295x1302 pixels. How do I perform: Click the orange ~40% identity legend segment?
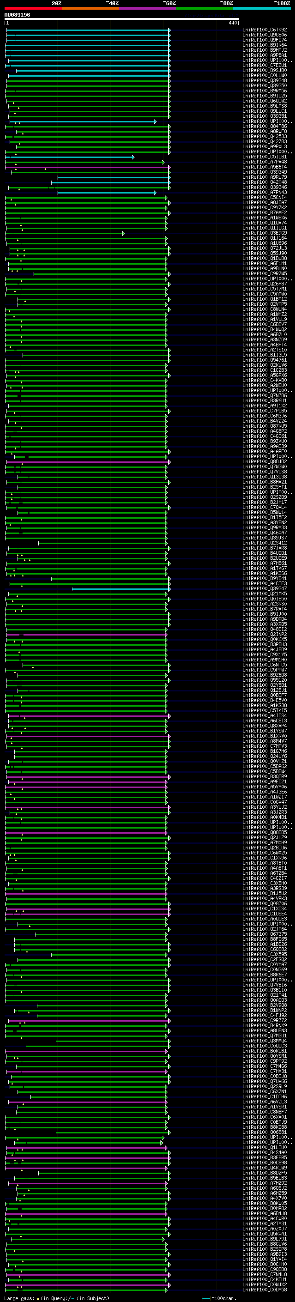tap(90, 8)
